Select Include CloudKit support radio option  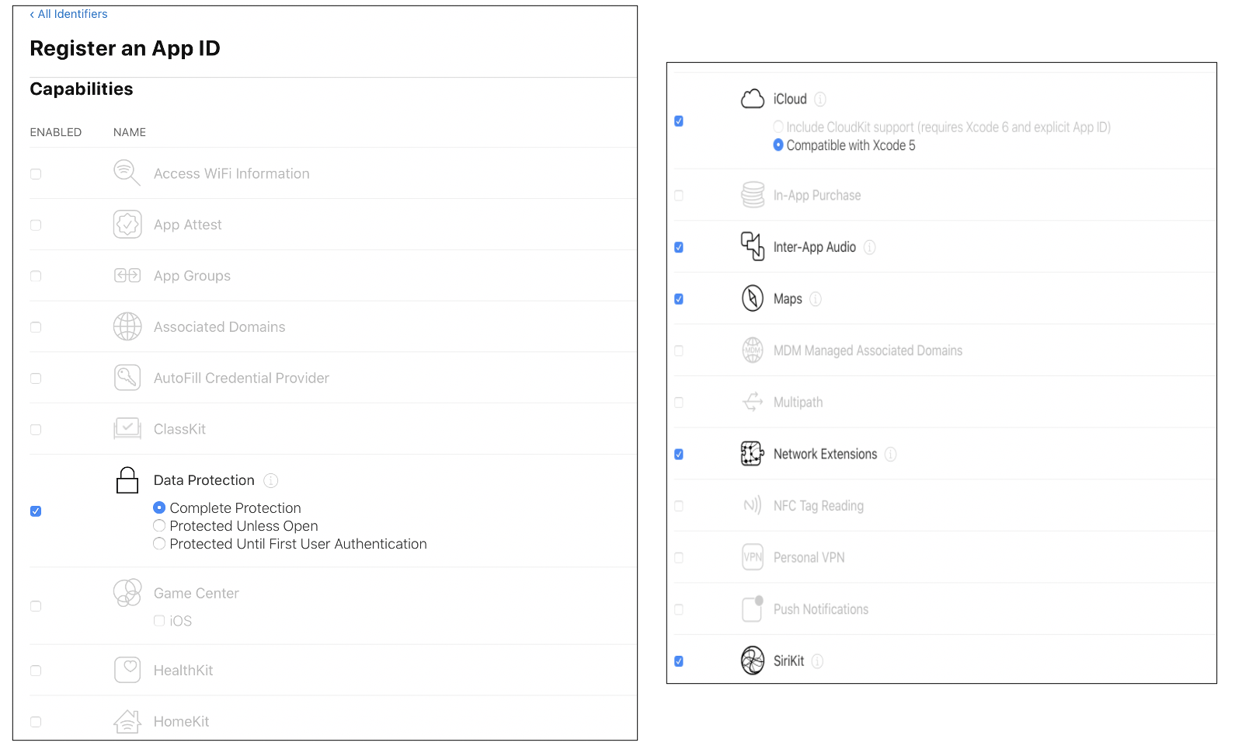(x=778, y=127)
